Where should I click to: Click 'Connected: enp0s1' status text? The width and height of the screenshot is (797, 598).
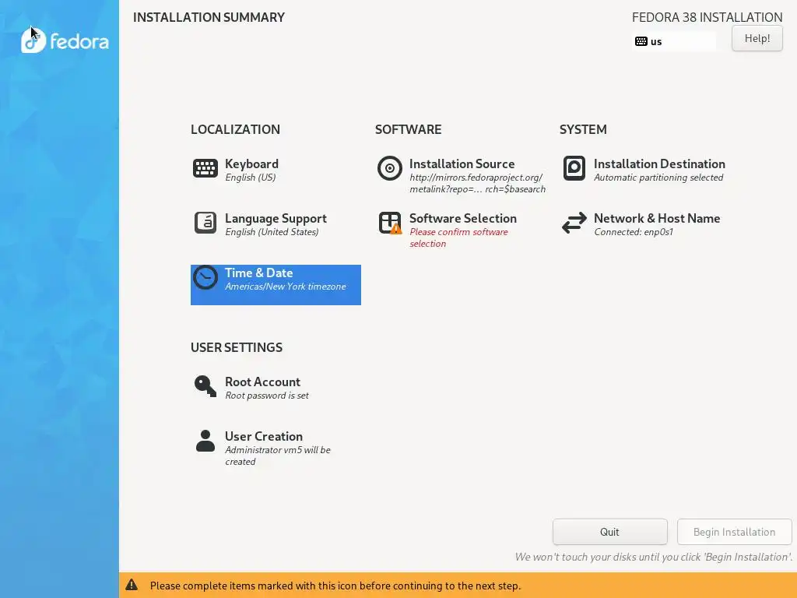tap(634, 232)
